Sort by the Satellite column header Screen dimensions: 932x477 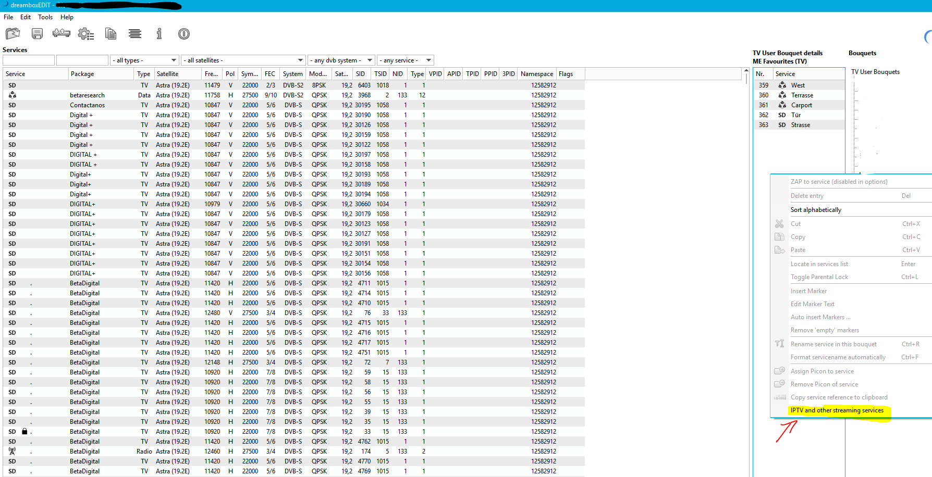pos(168,74)
